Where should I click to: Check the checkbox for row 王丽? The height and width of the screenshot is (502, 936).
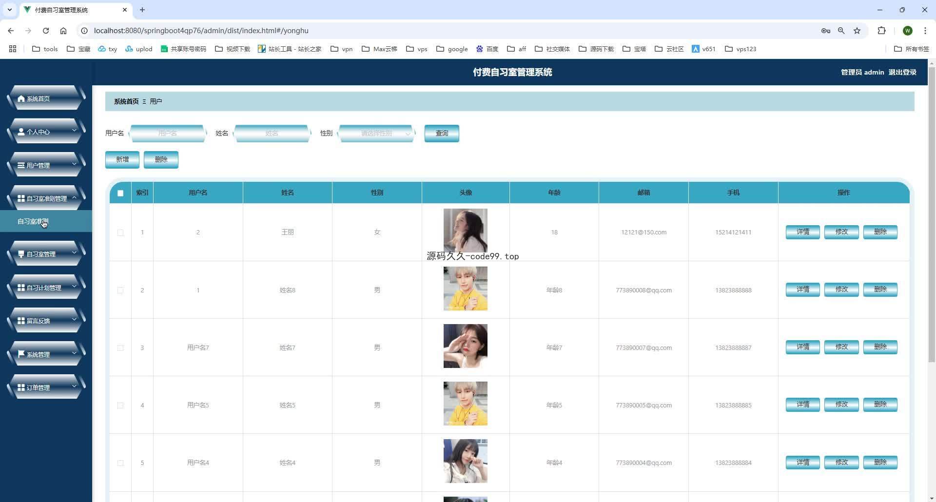[x=120, y=232]
